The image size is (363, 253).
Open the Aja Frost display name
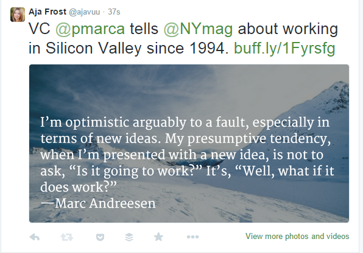point(48,12)
